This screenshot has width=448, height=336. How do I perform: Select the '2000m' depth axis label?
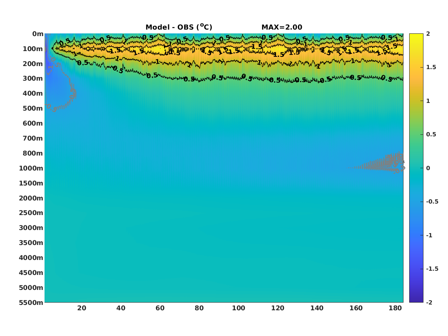(x=31, y=198)
